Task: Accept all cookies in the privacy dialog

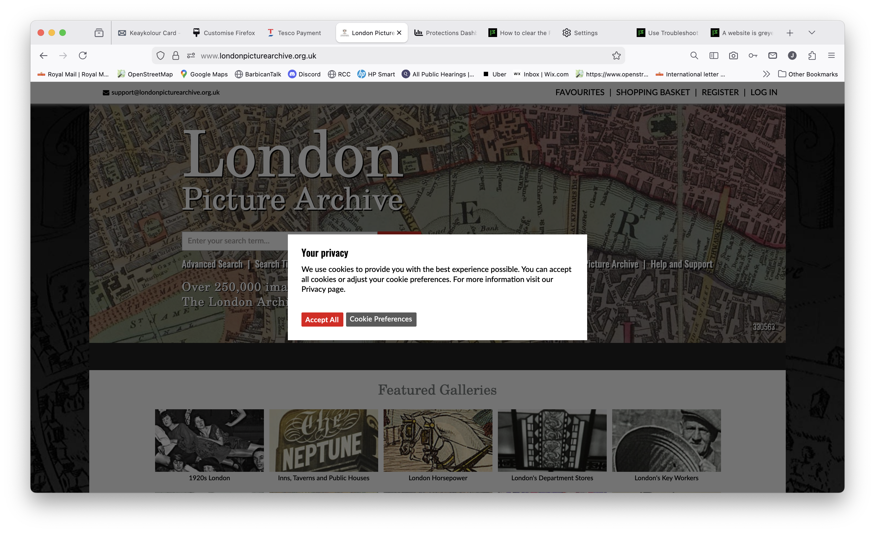Action: point(322,319)
